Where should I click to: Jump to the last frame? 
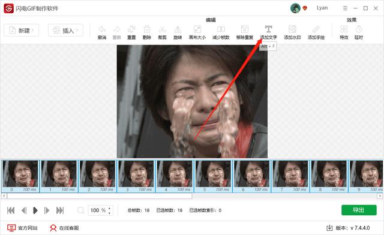click(60, 210)
